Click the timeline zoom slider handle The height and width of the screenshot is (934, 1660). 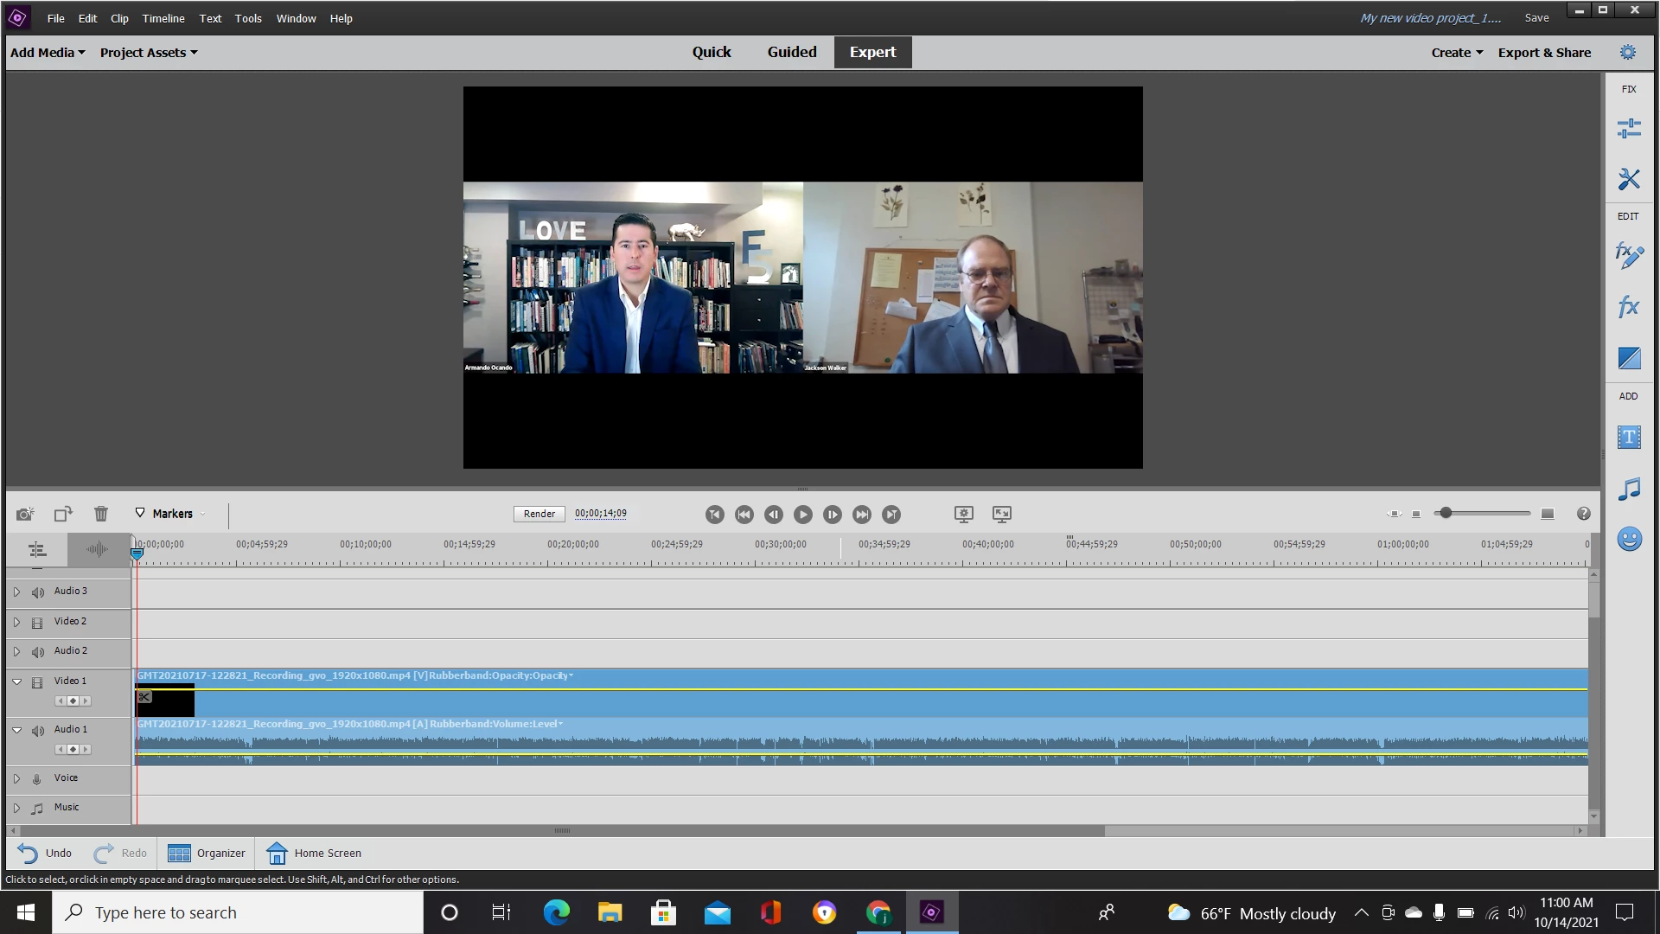coord(1445,514)
